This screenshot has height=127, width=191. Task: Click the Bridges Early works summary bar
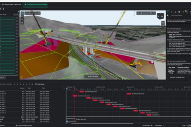pos(71,119)
